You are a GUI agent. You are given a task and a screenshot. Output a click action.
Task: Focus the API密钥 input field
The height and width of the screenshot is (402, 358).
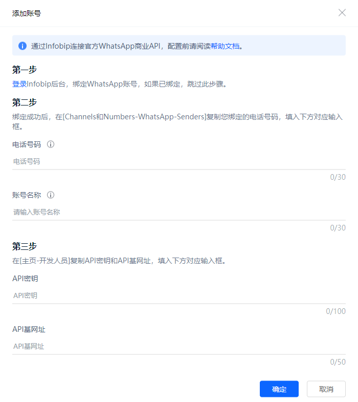tap(178, 295)
